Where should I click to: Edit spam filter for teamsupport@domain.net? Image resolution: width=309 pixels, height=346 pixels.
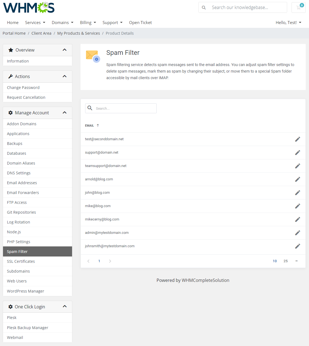point(298,166)
